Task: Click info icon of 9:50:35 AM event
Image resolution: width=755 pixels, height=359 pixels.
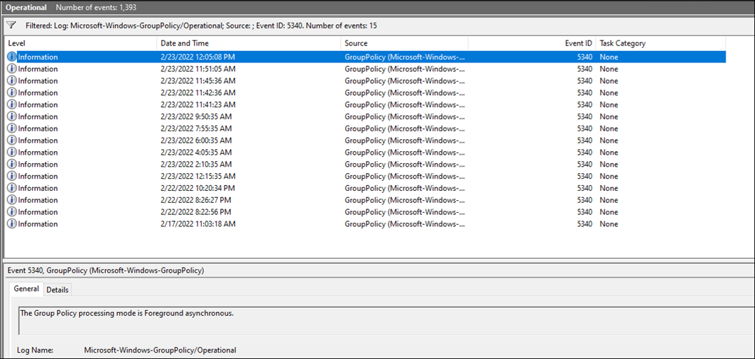Action: tap(12, 116)
